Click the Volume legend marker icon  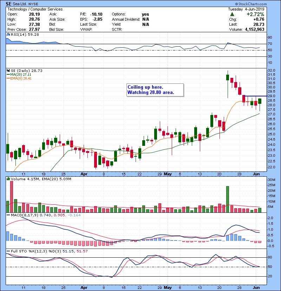[x=8, y=179]
